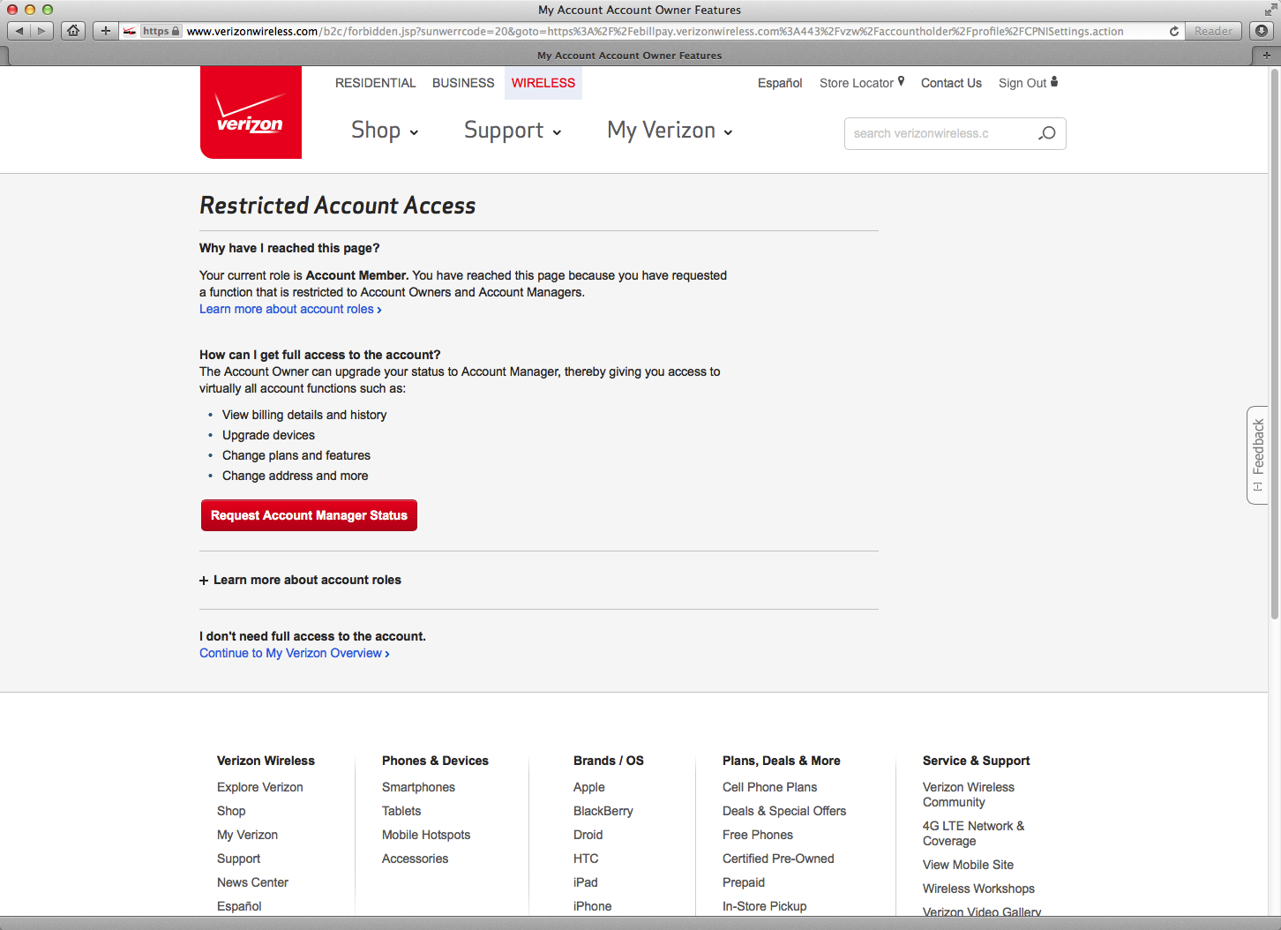1281x930 pixels.
Task: Open footer Wireless Workshops link
Action: (x=978, y=889)
